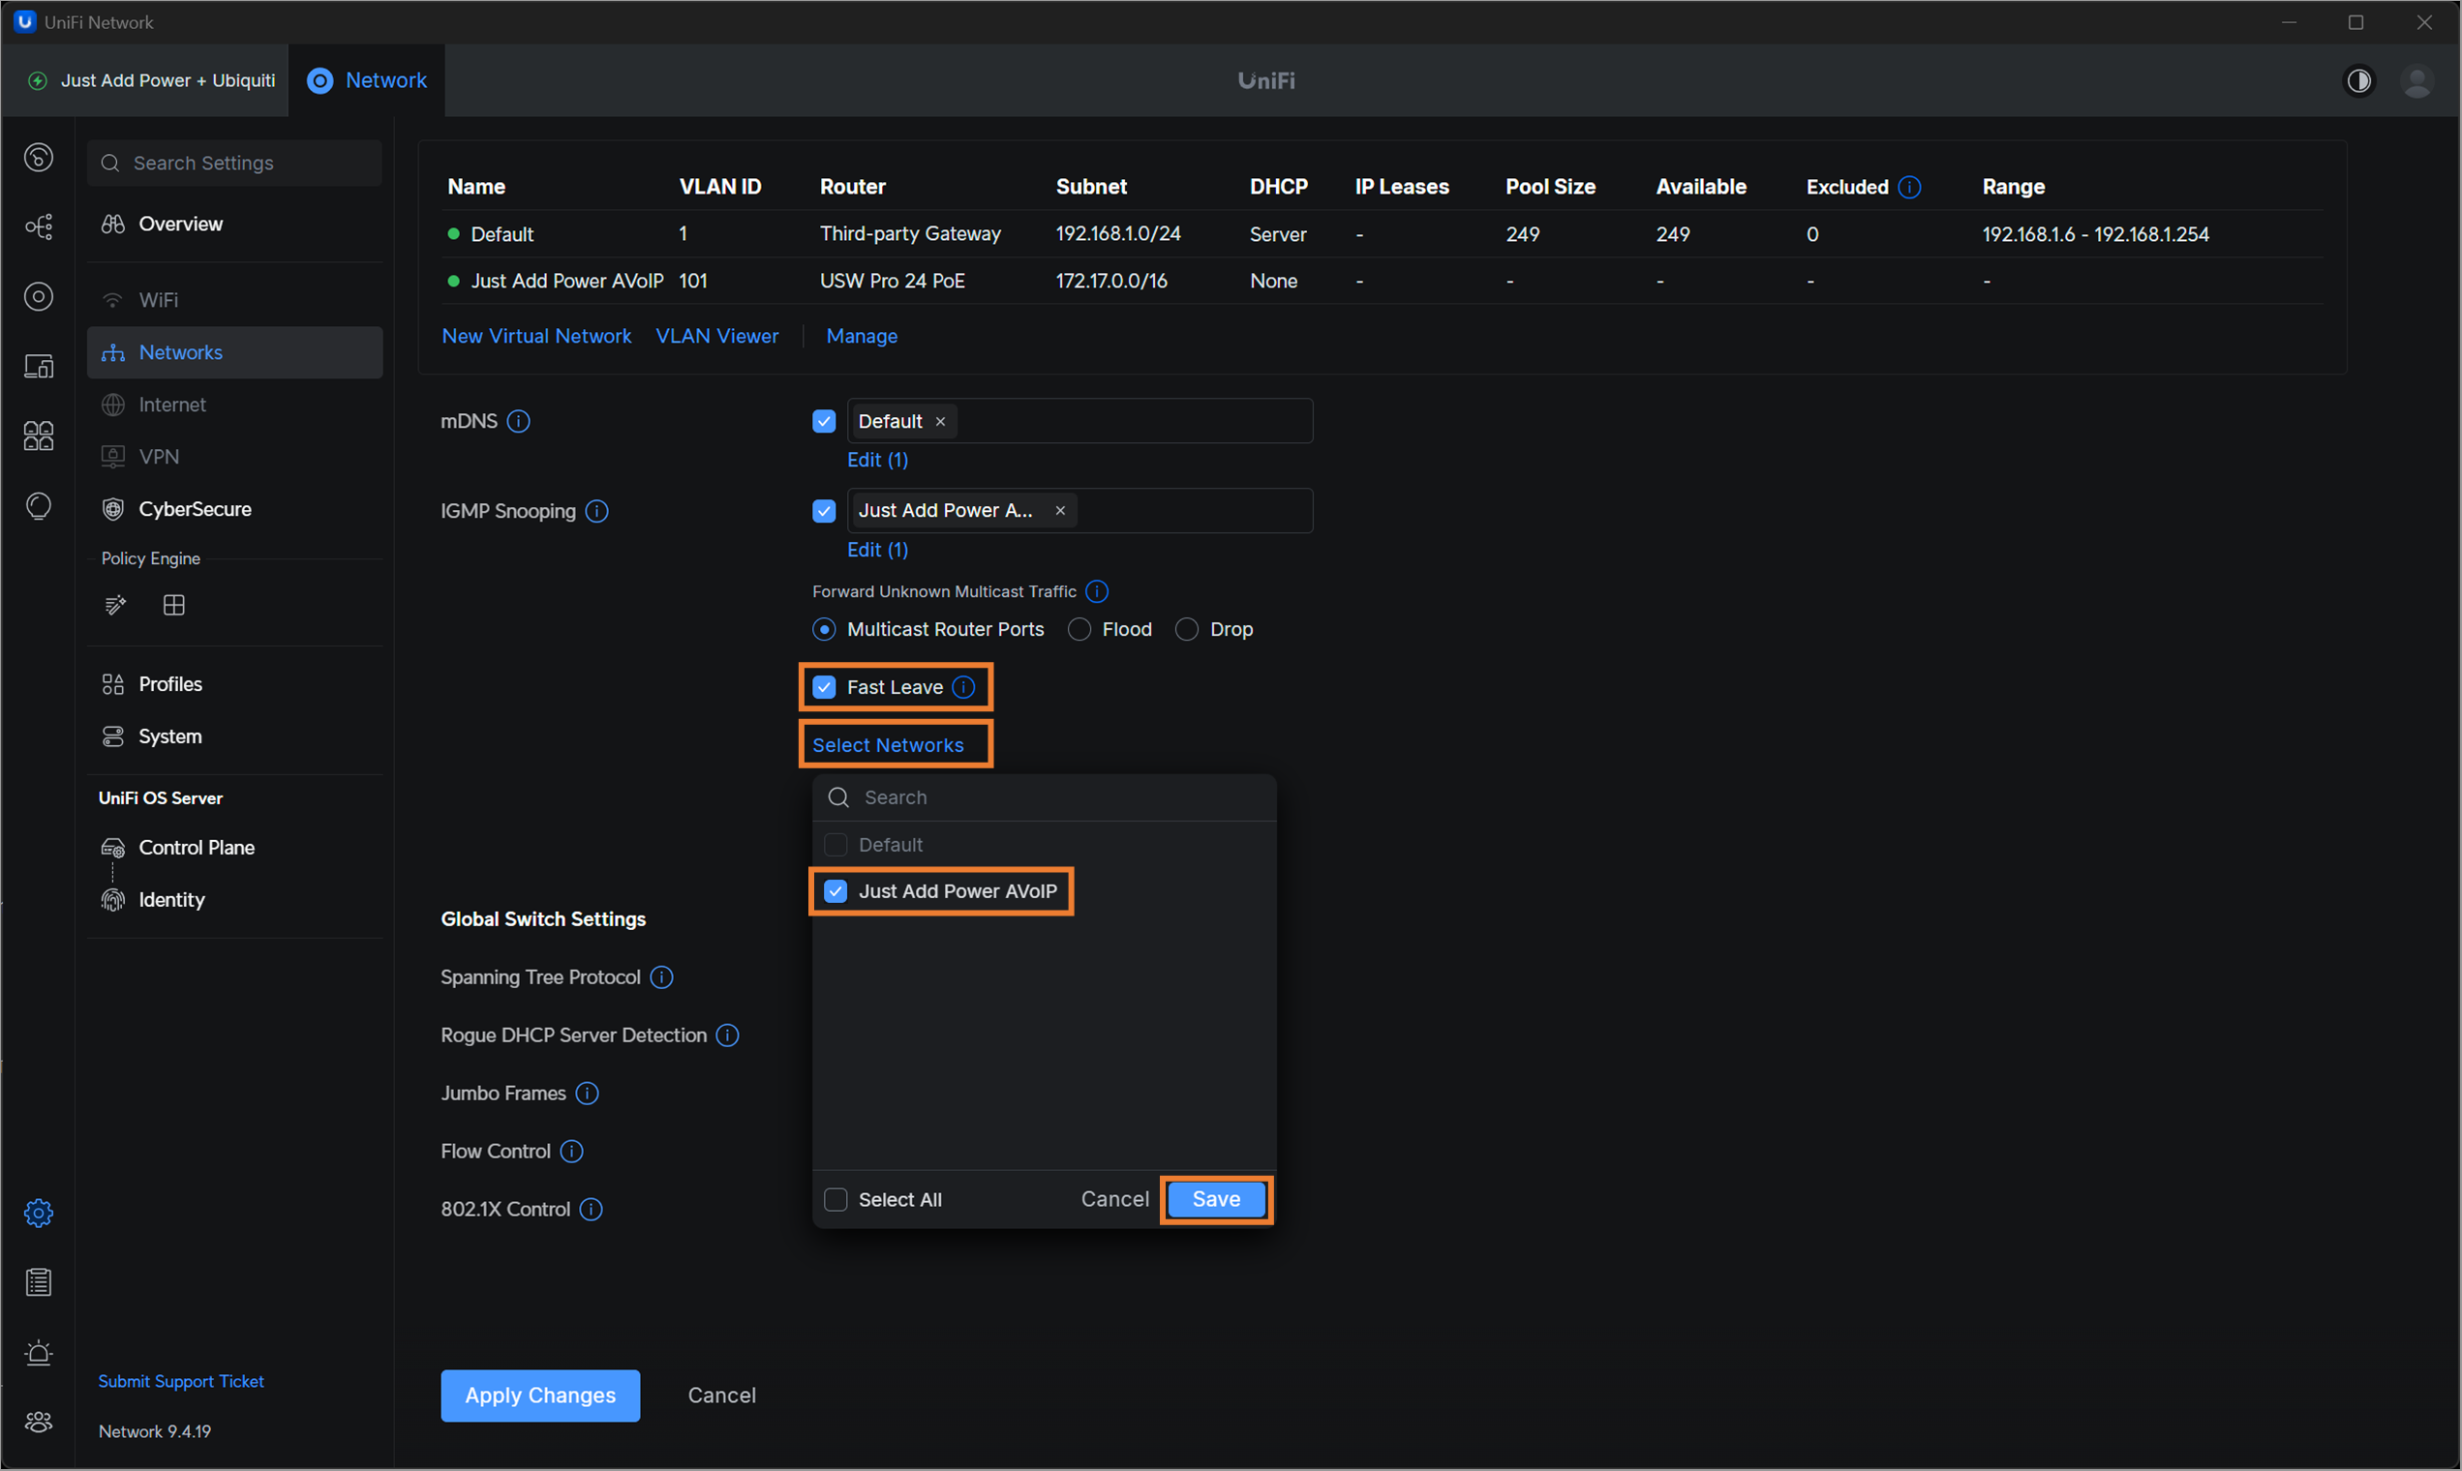
Task: Open the CyberSecure settings section
Action: (195, 508)
